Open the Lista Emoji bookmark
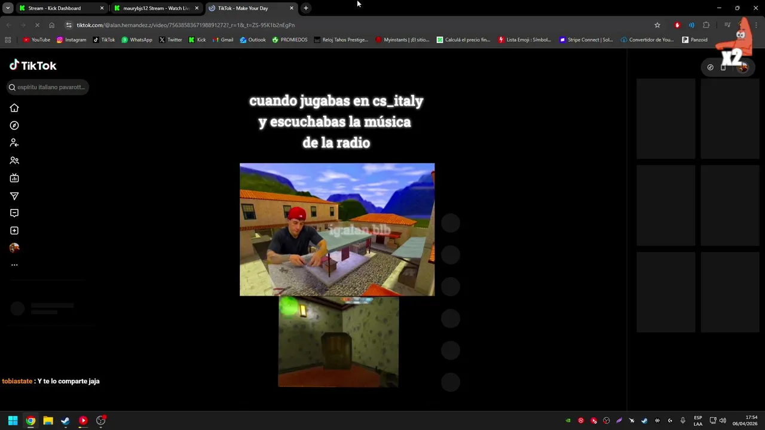765x430 pixels. pyautogui.click(x=525, y=40)
